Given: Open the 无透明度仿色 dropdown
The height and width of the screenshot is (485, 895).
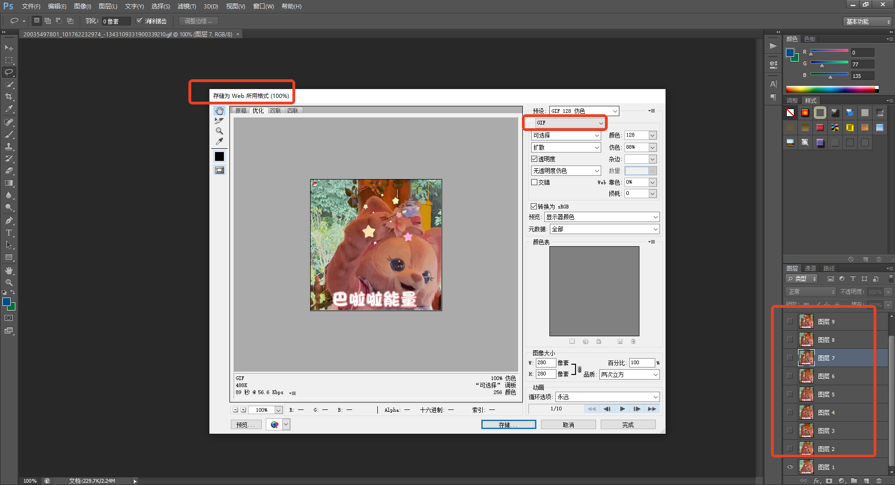Looking at the screenshot, I should [566, 171].
